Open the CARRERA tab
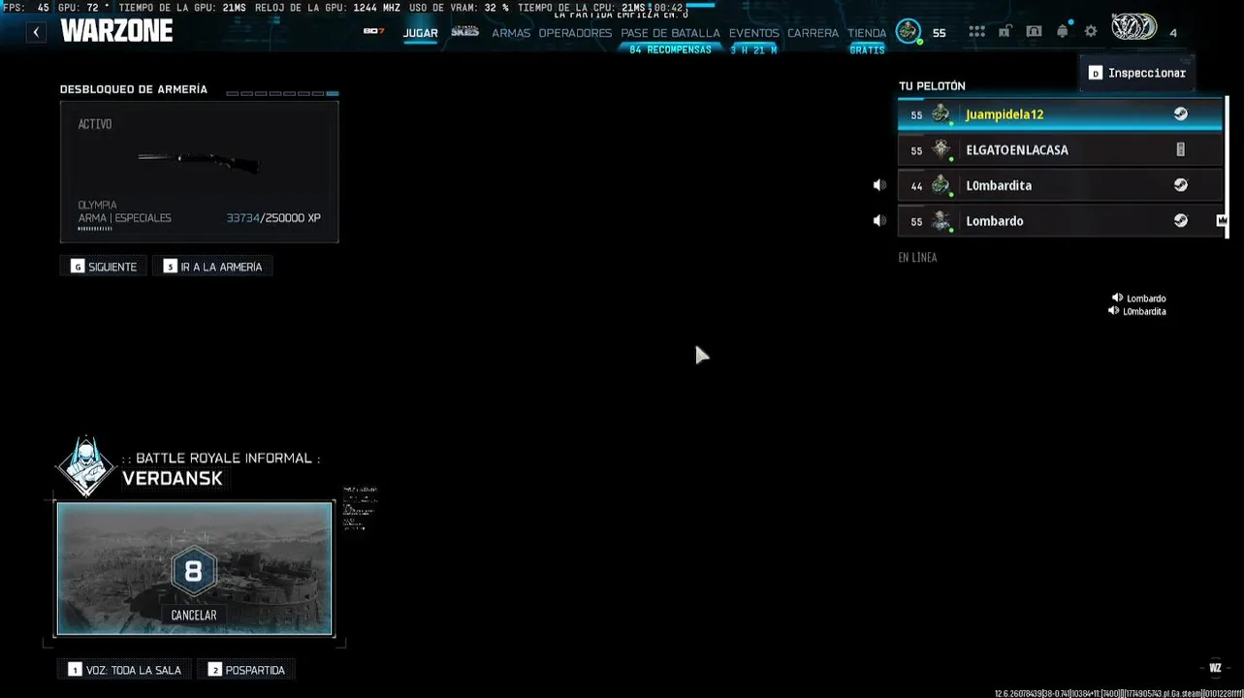Screen dimensions: 1244x698 [x=813, y=33]
